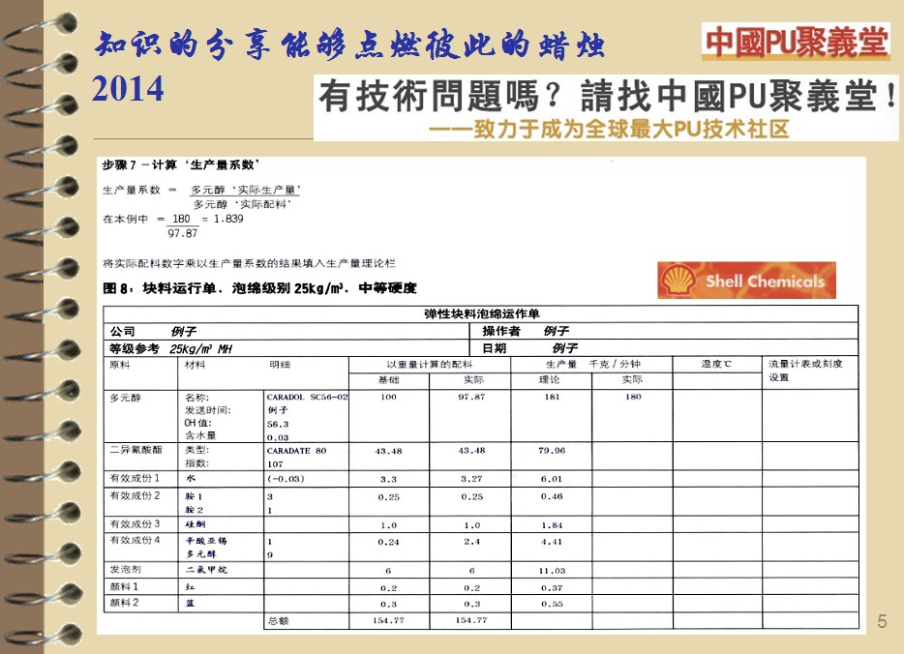Click the value 6.01 in water row
This screenshot has height=654, width=904.
[552, 479]
